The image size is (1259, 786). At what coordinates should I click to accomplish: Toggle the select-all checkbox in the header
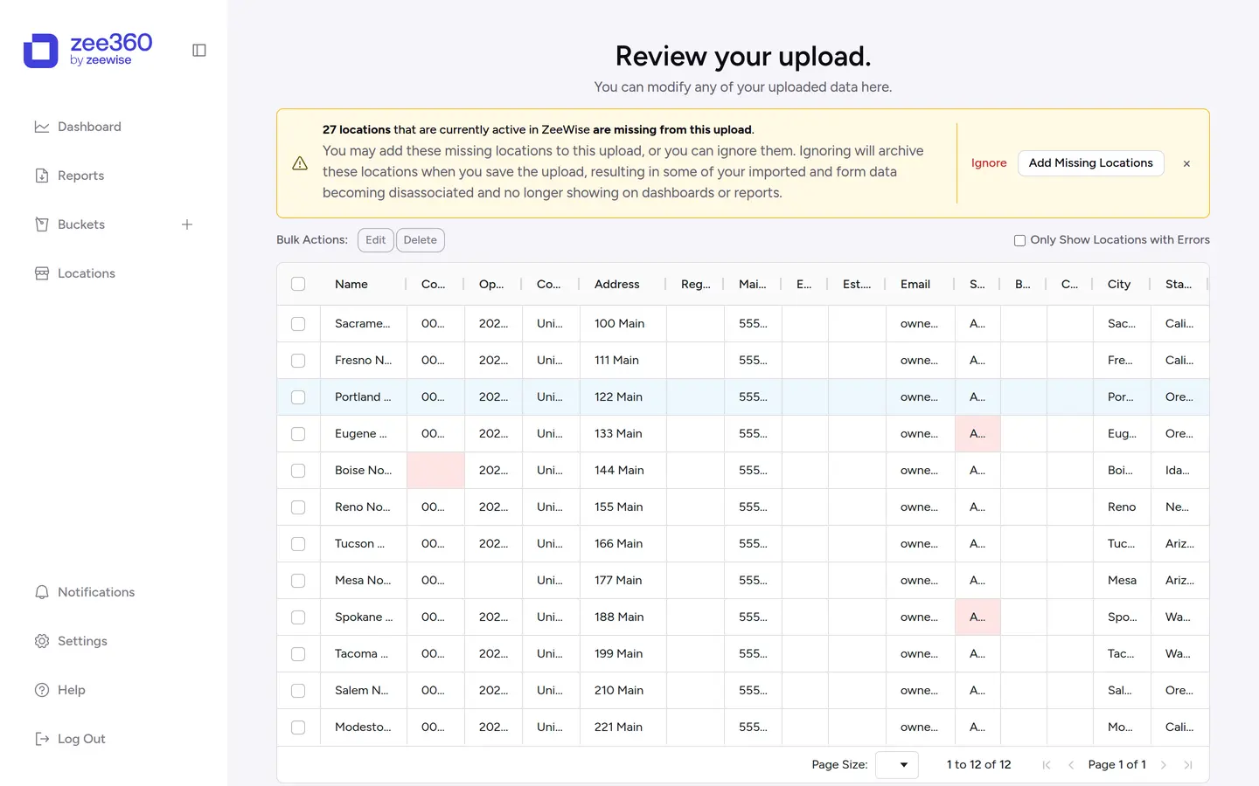pyautogui.click(x=298, y=284)
